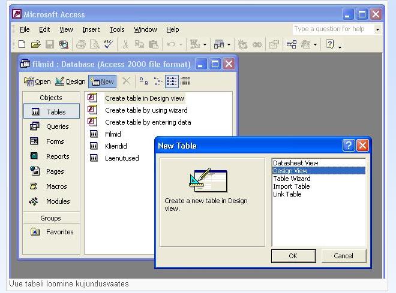Open the toolbar options arrow after Help icon
The width and height of the screenshot is (396, 293).
point(340,47)
